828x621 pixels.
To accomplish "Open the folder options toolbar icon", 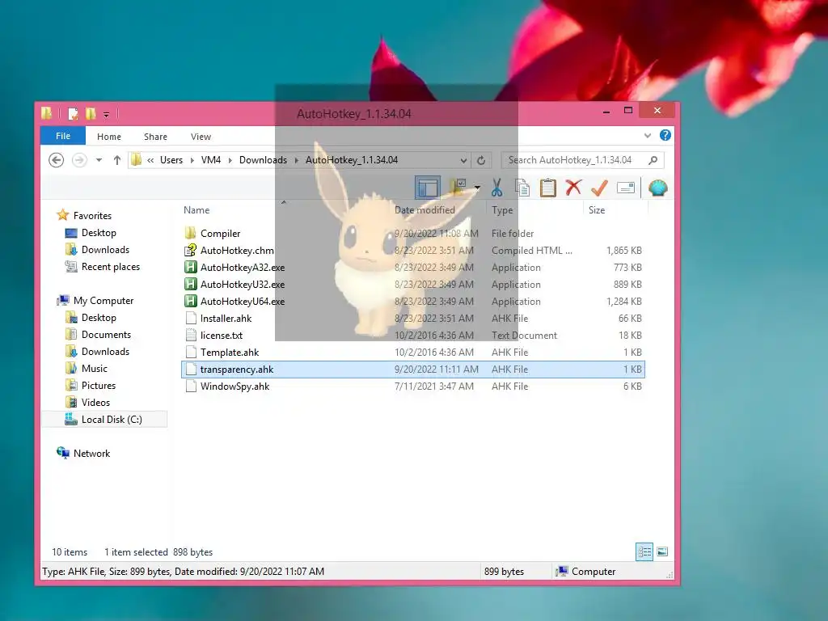I will (458, 188).
